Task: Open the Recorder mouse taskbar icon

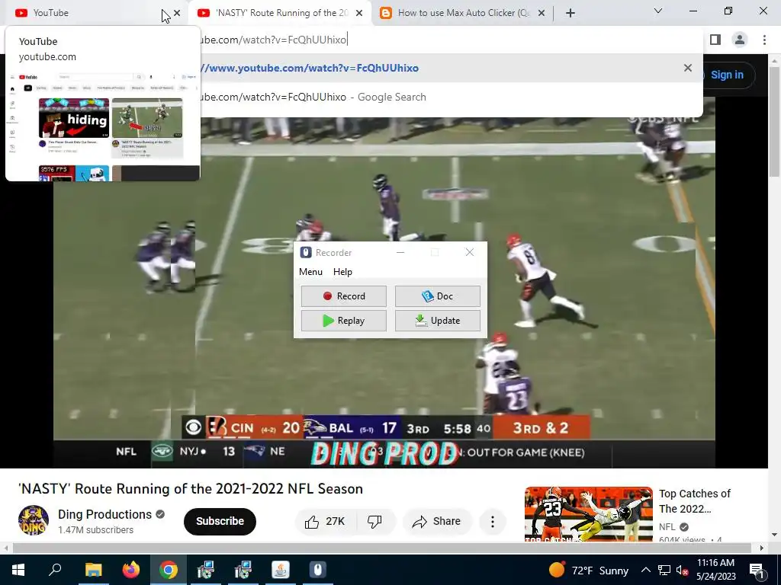Action: (318, 570)
